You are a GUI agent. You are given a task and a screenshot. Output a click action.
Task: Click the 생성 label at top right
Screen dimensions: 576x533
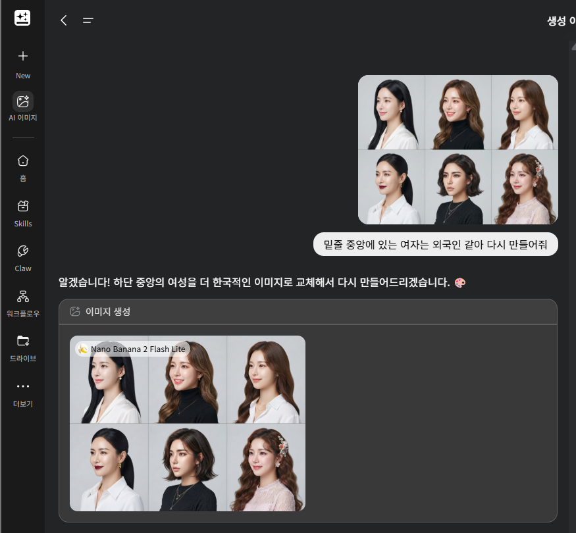[x=556, y=21]
